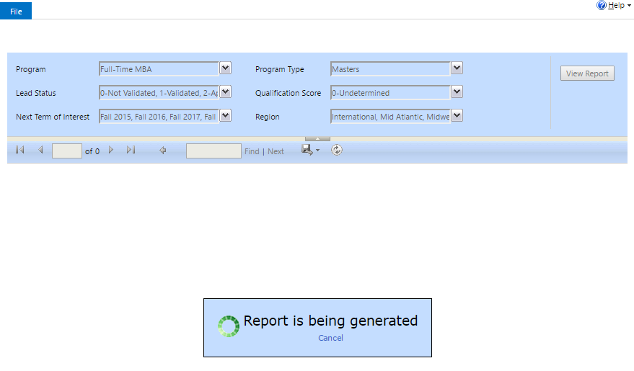Expand the Qualification Score dropdown
This screenshot has height=371, width=634.
(x=457, y=92)
